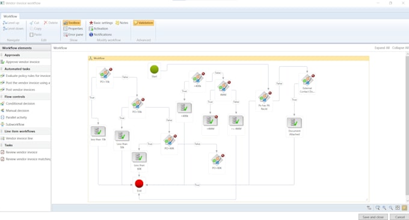Screen dimensions: 409x220
Task: Toggle the Error pane
Action: coord(73,34)
